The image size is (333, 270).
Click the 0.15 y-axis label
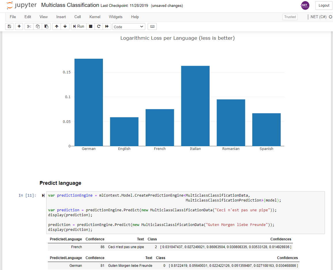[67, 72]
